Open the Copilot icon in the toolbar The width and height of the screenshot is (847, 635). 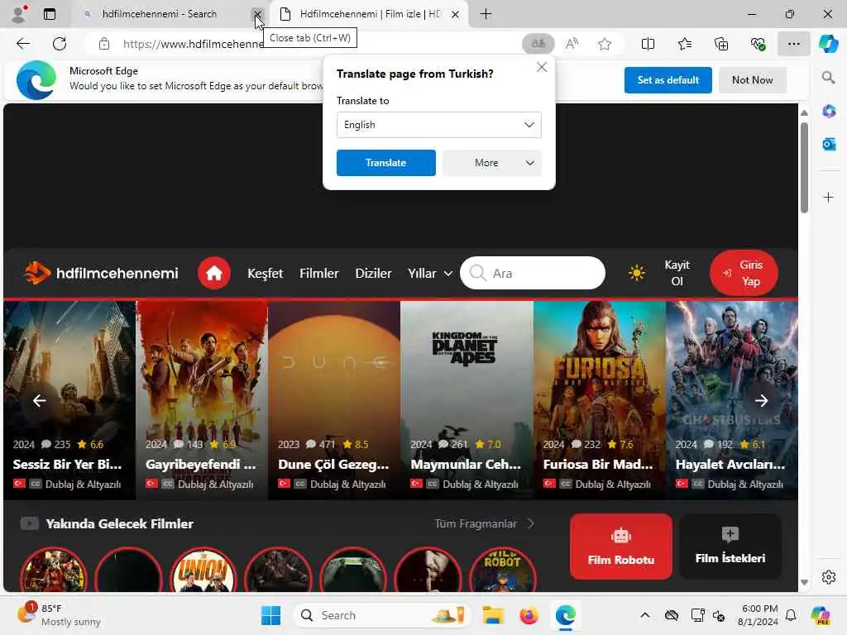(828, 44)
